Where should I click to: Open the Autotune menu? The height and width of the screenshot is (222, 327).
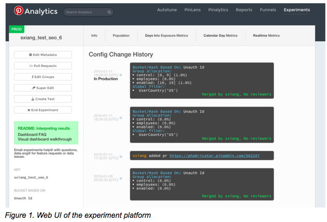coord(167,10)
